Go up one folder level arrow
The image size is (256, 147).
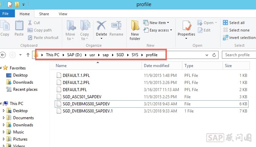point(28,55)
